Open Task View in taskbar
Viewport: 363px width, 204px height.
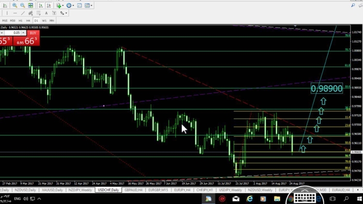click(333, 199)
